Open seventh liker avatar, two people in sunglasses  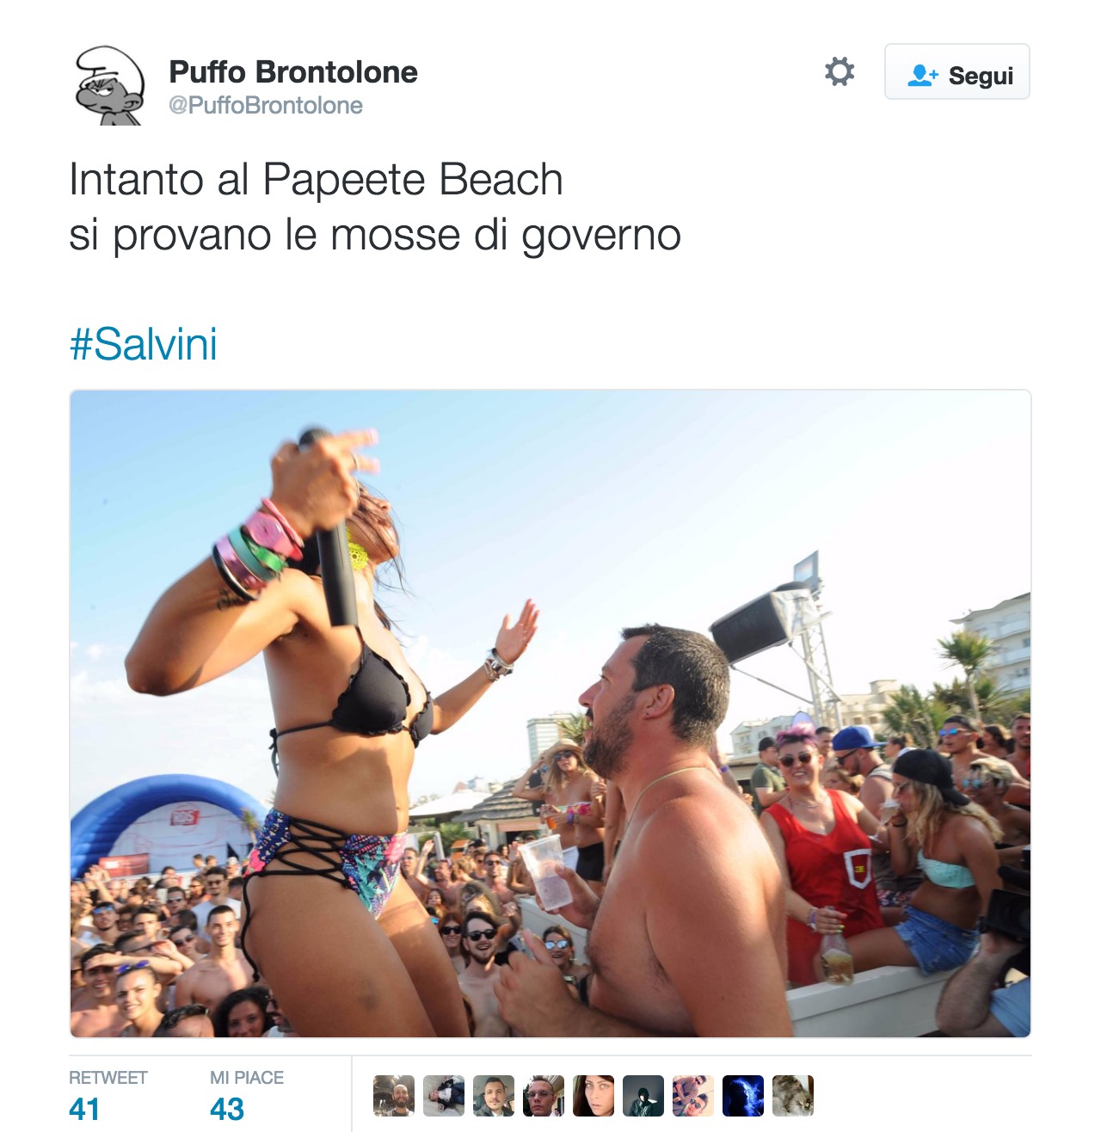[693, 1096]
